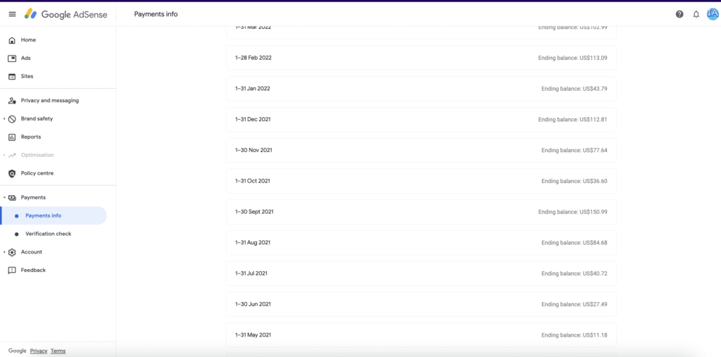Click the Privacy link in the footer

pyautogui.click(x=39, y=351)
